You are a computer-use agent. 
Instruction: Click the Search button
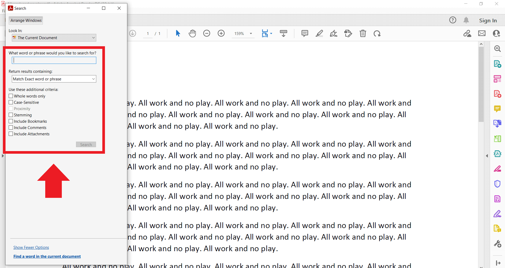86,145
